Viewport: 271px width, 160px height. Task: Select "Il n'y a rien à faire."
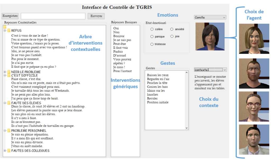point(24,118)
